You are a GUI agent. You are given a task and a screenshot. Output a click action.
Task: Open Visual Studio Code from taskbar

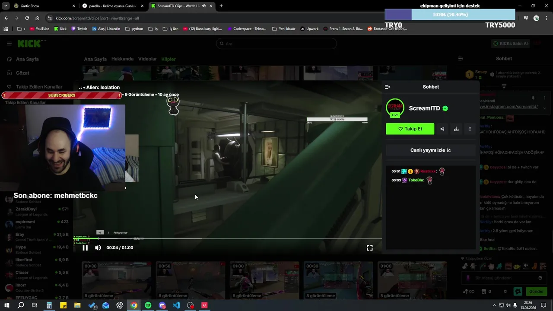(x=176, y=305)
